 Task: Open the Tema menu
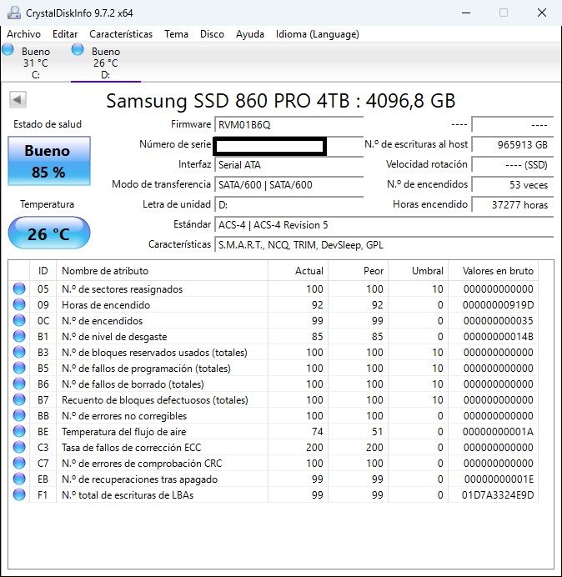pyautogui.click(x=176, y=34)
